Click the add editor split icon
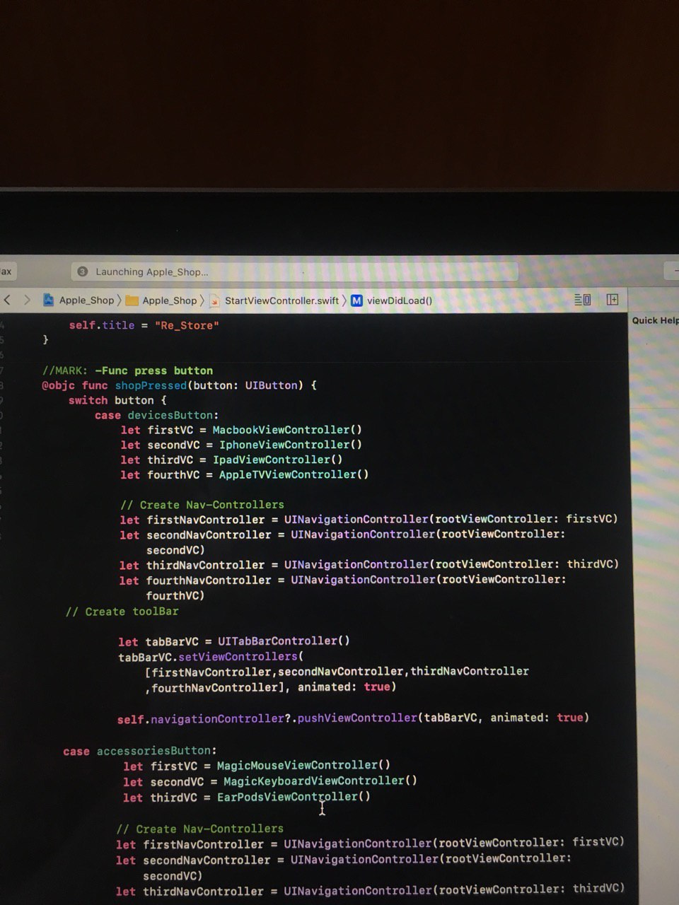 tap(613, 300)
